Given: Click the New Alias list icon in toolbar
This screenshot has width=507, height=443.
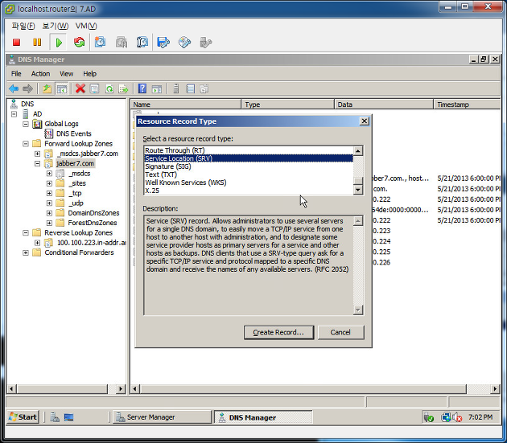Looking at the screenshot, I should pos(191,88).
